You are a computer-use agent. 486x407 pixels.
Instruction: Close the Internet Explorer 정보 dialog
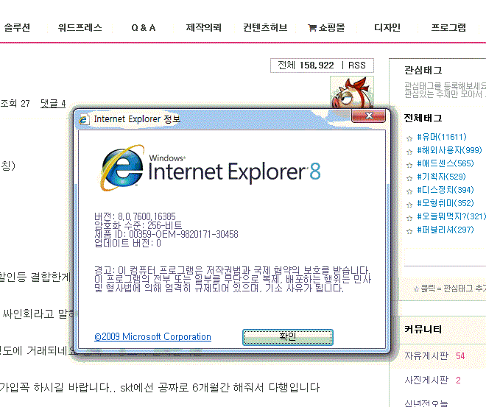(368, 116)
